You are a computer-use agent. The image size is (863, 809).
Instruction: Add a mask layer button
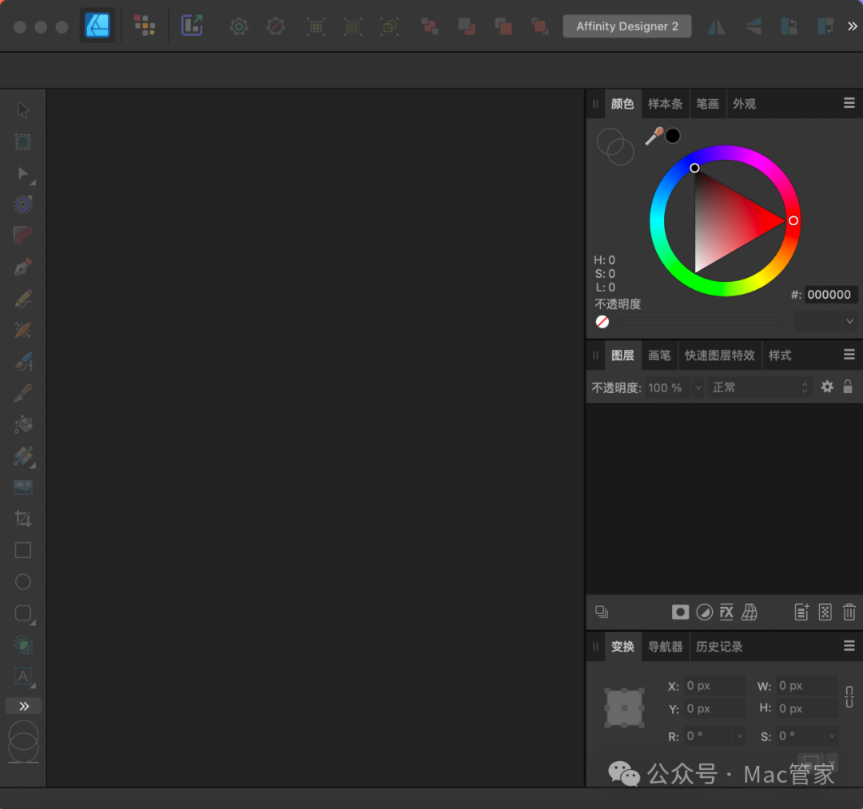(x=680, y=612)
